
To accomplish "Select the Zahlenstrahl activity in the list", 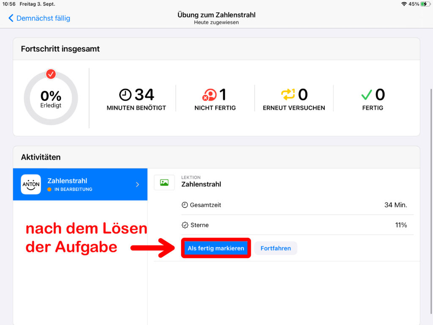I will click(x=80, y=185).
